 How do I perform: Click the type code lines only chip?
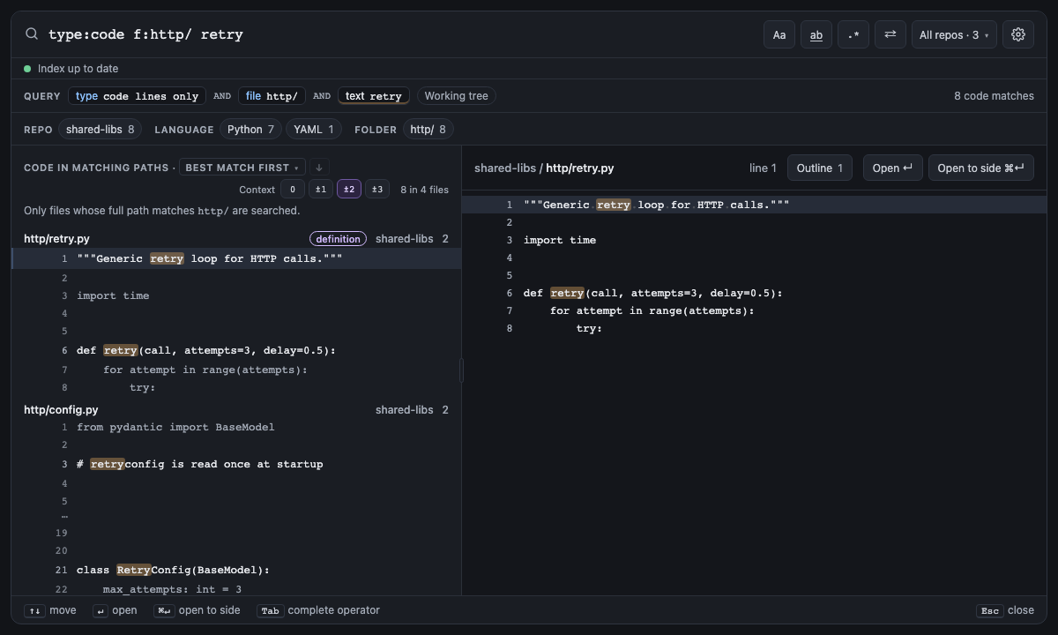pos(138,96)
